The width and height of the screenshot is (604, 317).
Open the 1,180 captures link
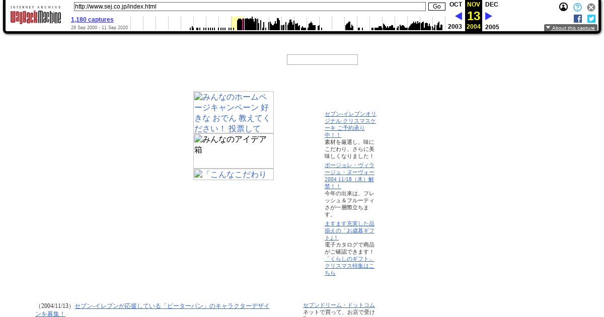[x=92, y=20]
